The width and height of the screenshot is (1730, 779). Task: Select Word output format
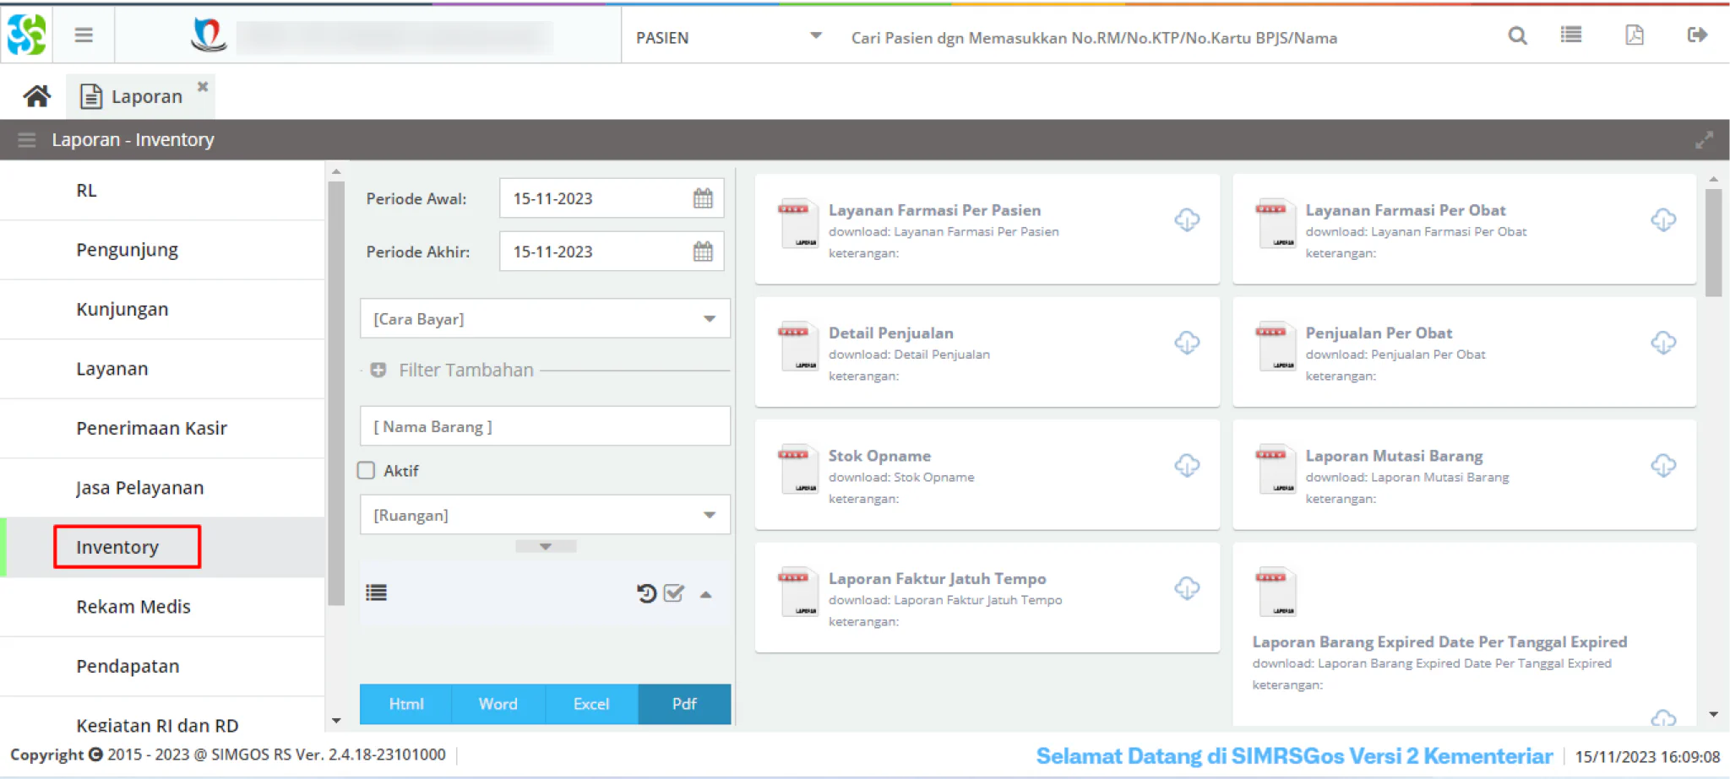(x=498, y=704)
